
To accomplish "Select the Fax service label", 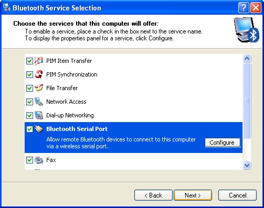I will 51,160.
